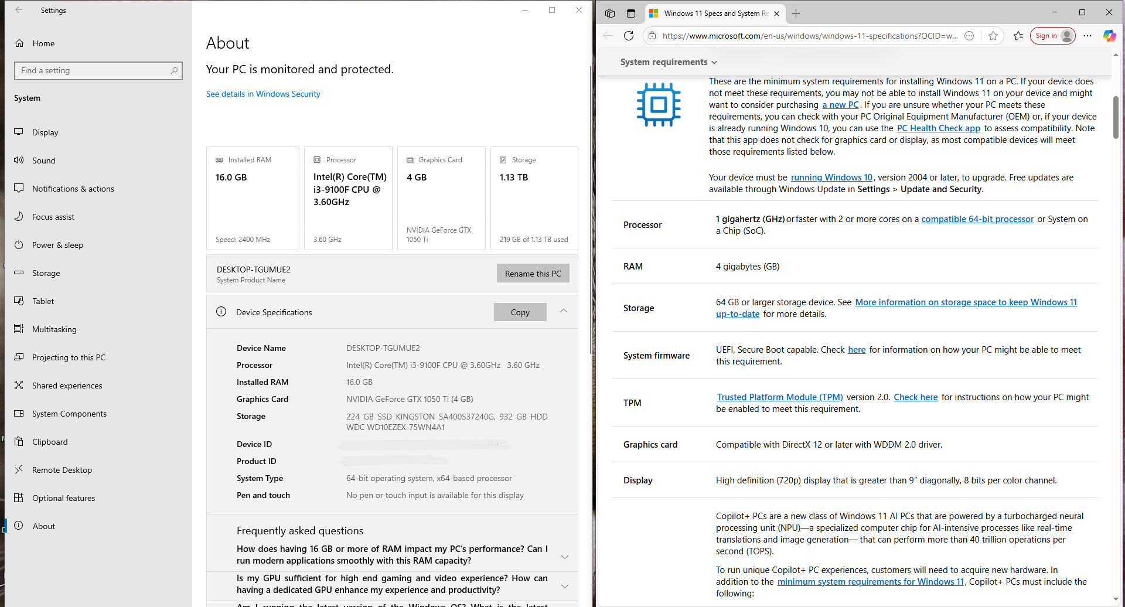1125x607 pixels.
Task: Open storage space to keep Windows 11 link
Action: click(966, 302)
